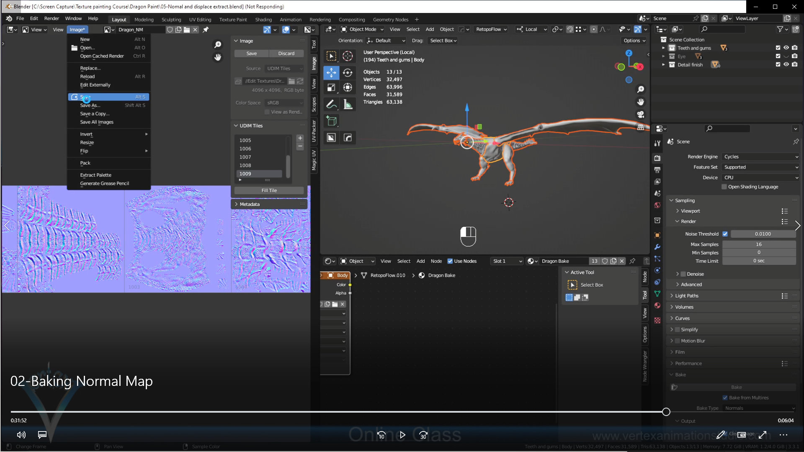Click Save As in Image menu

tap(109, 105)
